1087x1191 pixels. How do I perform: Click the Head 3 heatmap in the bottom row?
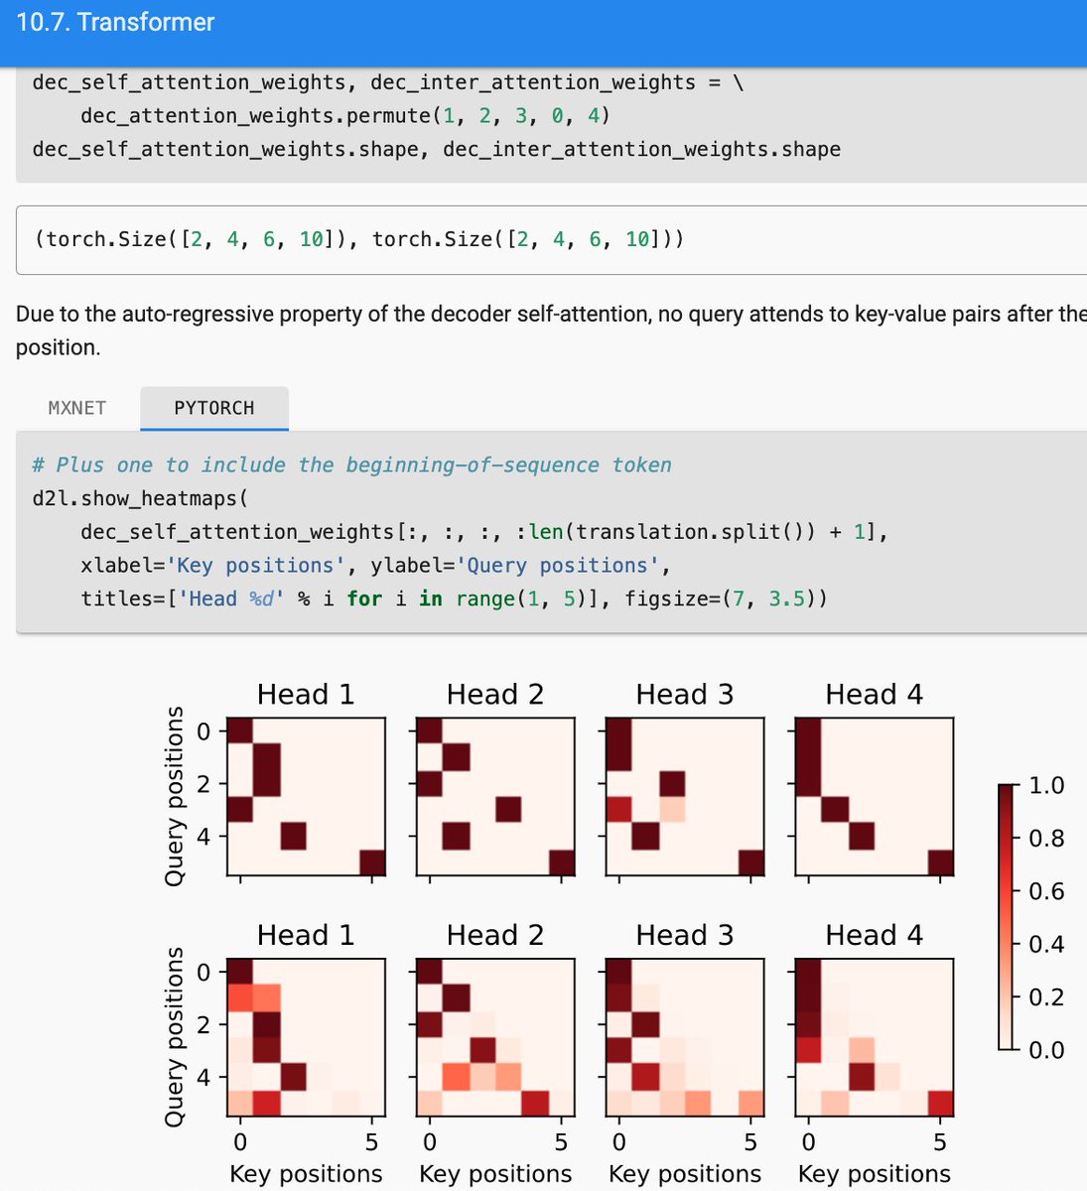pos(683,1035)
